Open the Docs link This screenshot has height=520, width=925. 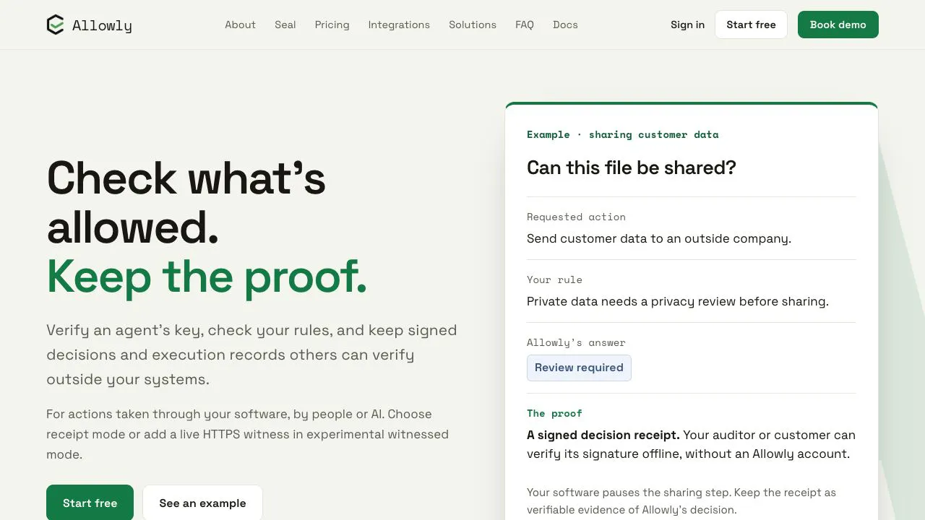click(565, 25)
